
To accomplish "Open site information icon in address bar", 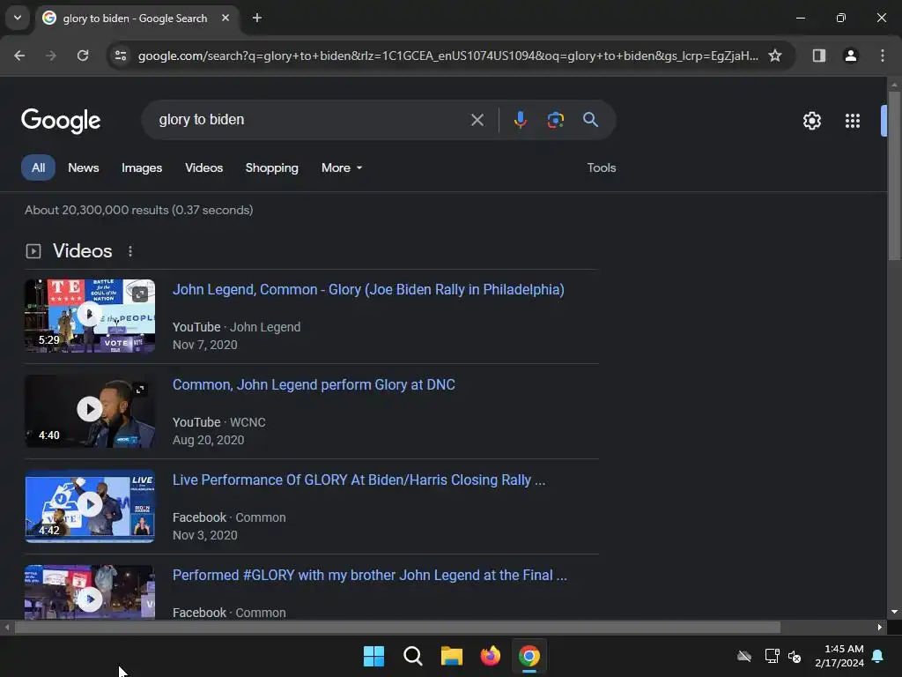I will pyautogui.click(x=120, y=56).
